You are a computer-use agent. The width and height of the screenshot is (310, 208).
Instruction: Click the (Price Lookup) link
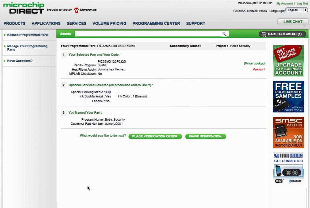(x=255, y=63)
